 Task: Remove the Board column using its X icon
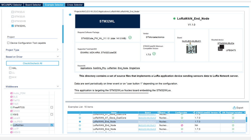point(158,112)
